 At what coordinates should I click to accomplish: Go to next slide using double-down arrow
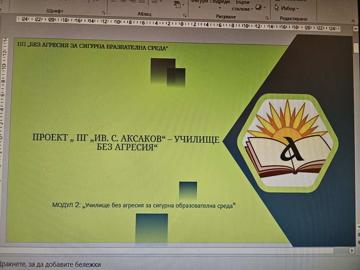359,242
